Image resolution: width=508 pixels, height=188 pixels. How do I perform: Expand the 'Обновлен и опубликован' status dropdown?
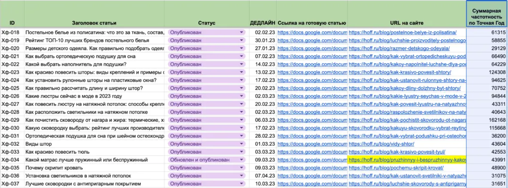(x=242, y=160)
